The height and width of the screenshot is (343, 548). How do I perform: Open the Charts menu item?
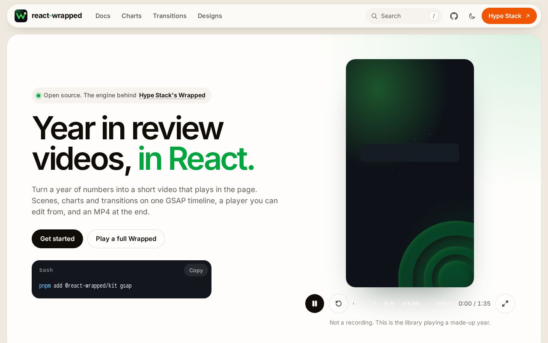point(131,16)
